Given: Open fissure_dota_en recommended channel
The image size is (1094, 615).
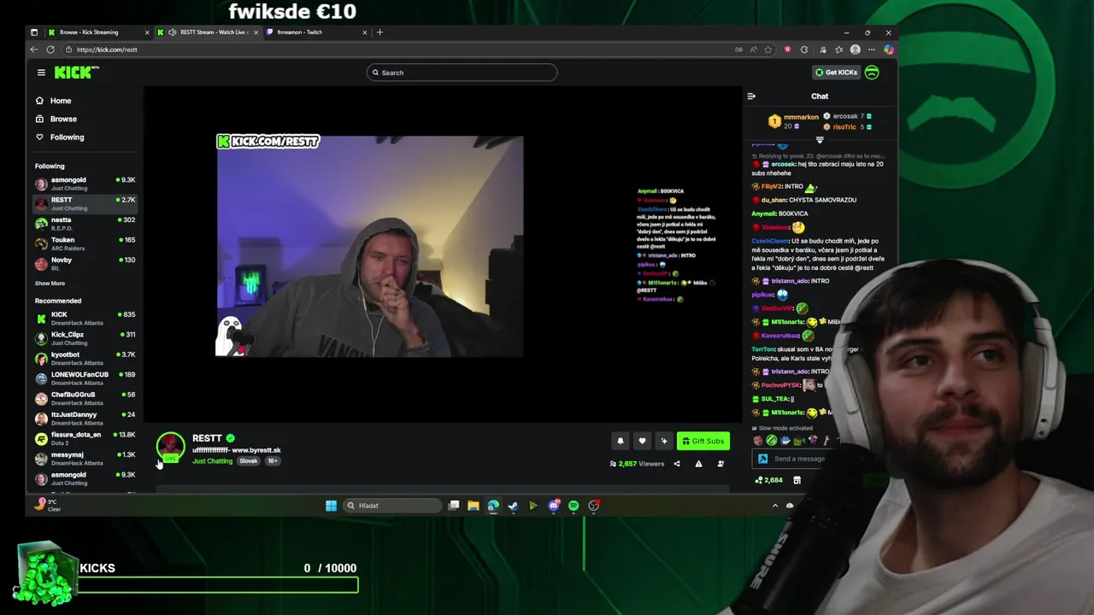Looking at the screenshot, I should [85, 438].
